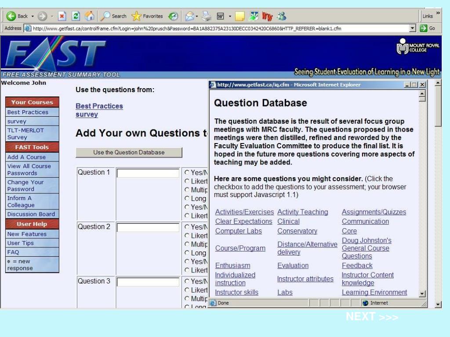Click the Edit with Word icon
The height and width of the screenshot is (337, 450).
[x=220, y=16]
